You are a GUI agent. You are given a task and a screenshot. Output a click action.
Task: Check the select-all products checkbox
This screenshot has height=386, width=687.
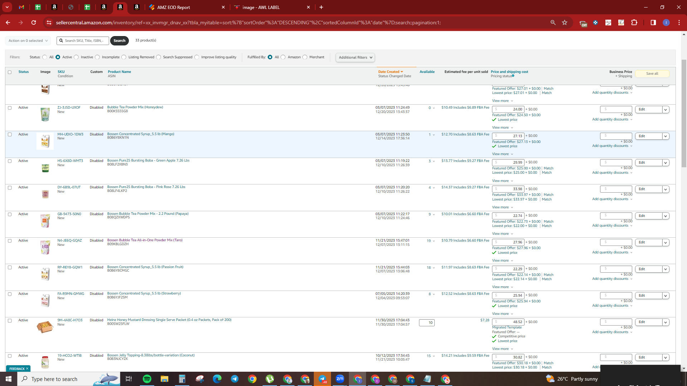pyautogui.click(x=10, y=72)
